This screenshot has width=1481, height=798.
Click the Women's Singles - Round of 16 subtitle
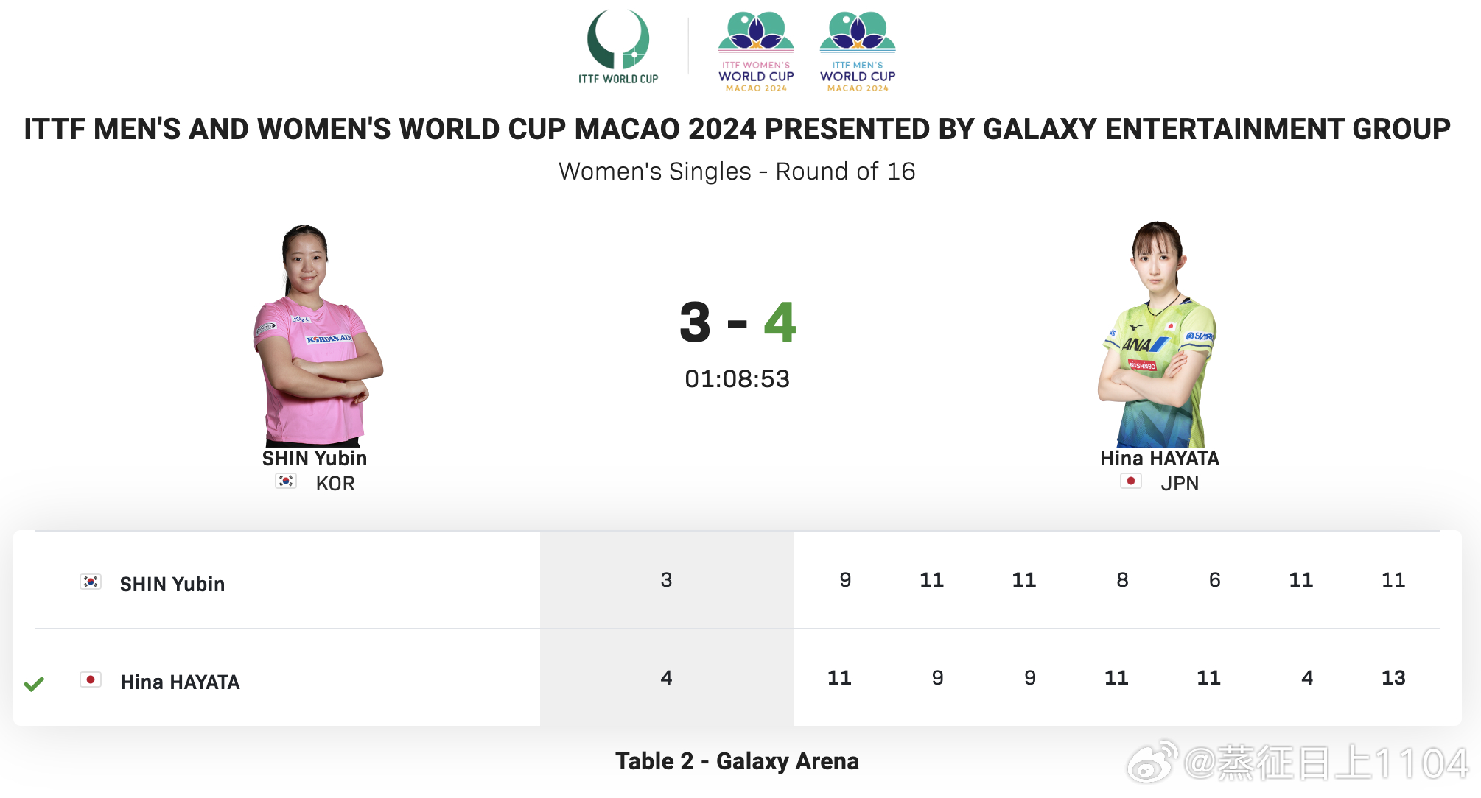tap(737, 171)
